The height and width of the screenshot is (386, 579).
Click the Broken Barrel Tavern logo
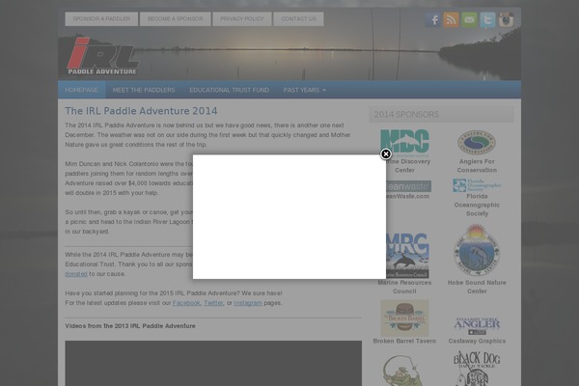point(404,317)
